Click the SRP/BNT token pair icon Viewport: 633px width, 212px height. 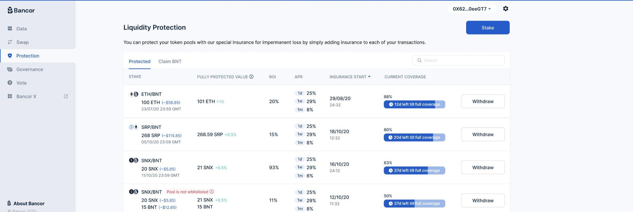(x=134, y=127)
